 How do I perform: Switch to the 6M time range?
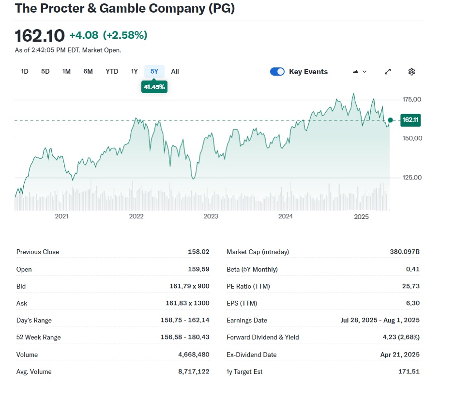click(88, 71)
